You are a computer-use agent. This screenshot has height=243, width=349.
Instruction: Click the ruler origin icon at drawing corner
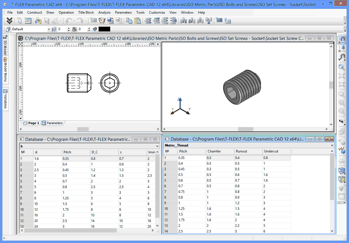click(x=21, y=44)
